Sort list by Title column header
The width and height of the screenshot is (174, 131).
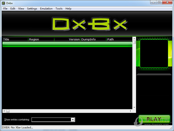point(15,40)
